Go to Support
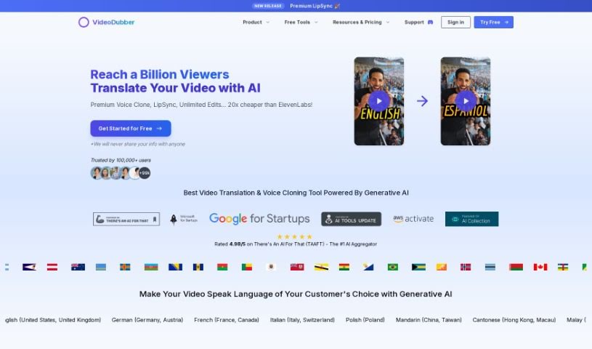Viewport: 592px width, 349px height. (414, 23)
